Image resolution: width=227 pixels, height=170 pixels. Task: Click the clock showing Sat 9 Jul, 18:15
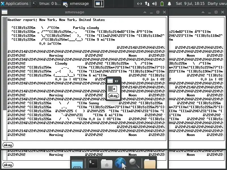pyautogui.click(x=190, y=3)
